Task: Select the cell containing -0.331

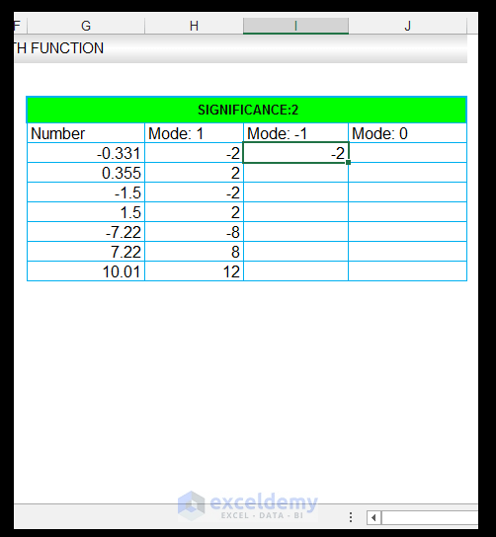Action: coord(86,153)
